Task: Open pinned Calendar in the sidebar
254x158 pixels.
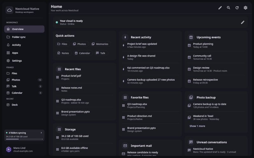Action: click(x=24, y=93)
